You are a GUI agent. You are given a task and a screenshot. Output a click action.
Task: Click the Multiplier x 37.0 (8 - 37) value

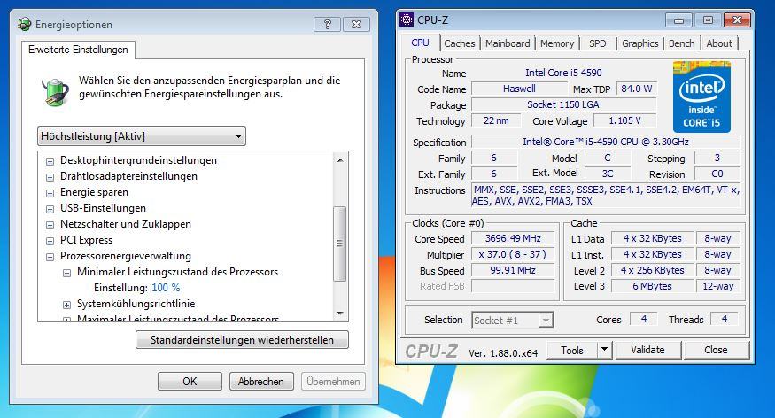[x=513, y=254]
